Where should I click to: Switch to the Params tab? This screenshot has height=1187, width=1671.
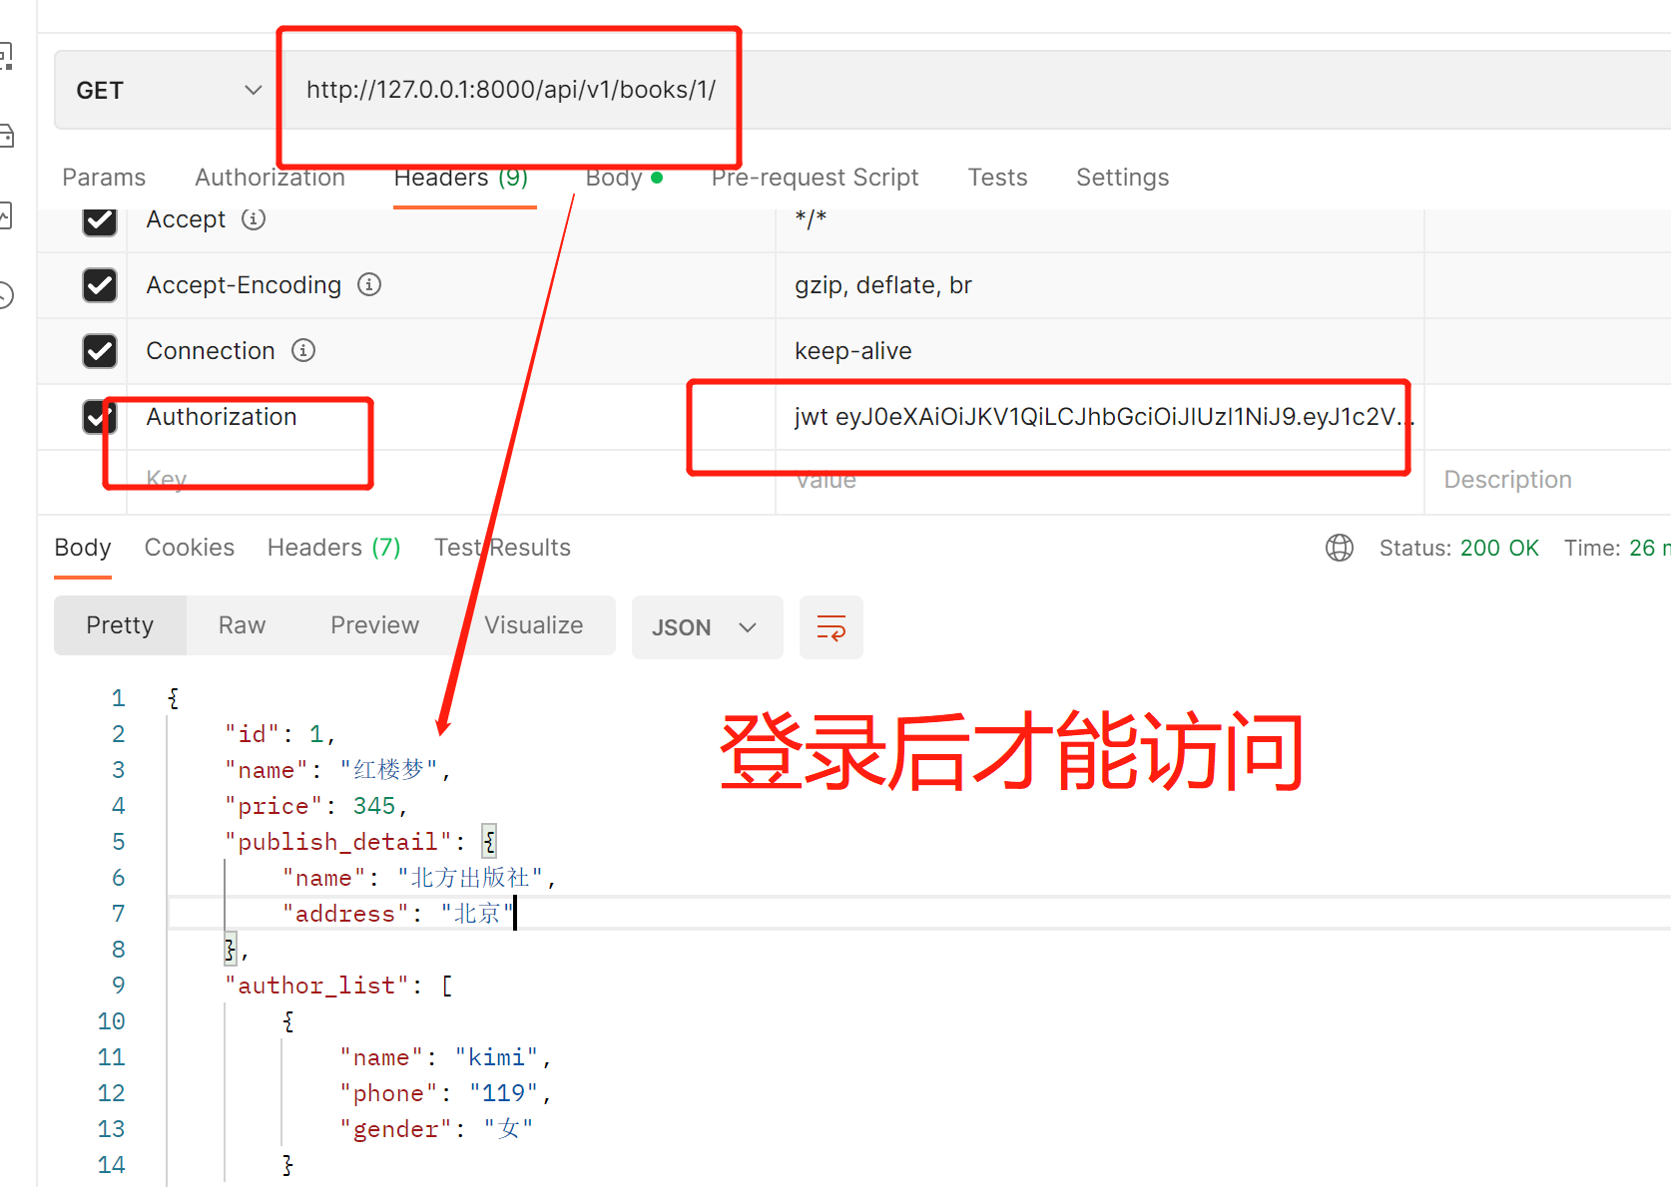(104, 178)
